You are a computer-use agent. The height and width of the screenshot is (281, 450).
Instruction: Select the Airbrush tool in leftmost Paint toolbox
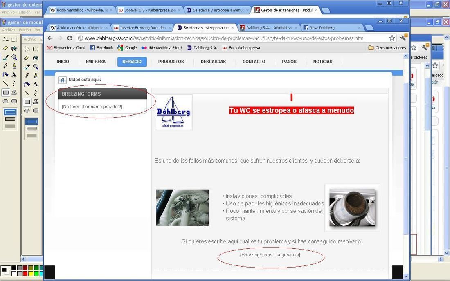pos(5,75)
